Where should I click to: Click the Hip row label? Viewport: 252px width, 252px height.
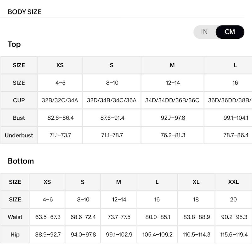point(15,234)
